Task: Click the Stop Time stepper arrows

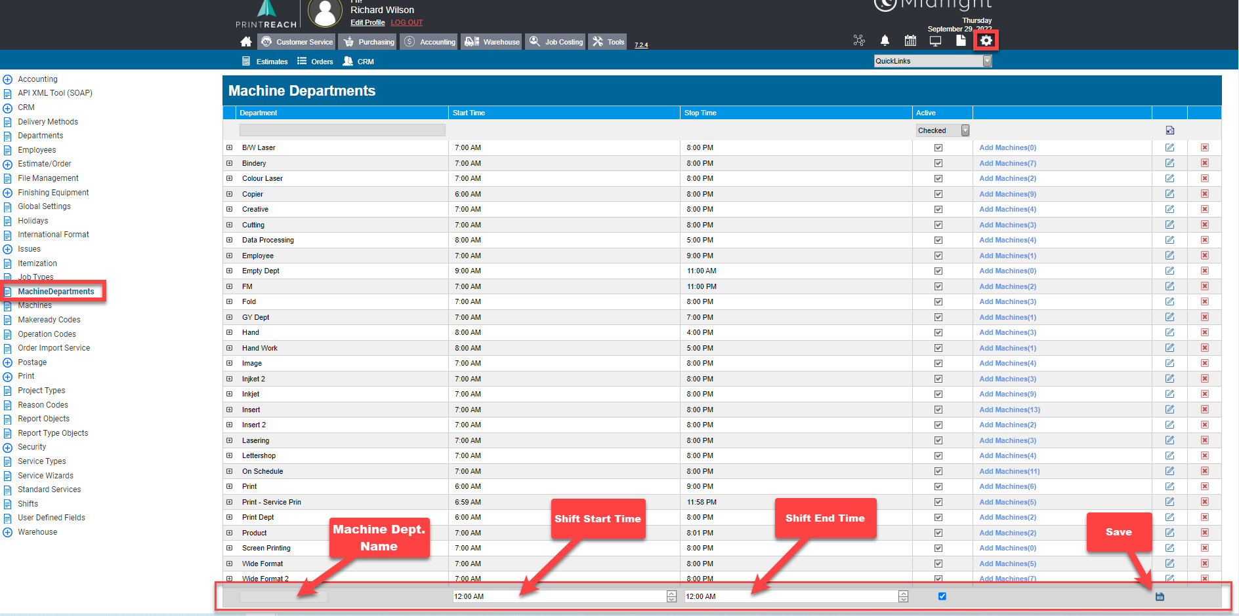Action: tap(903, 596)
